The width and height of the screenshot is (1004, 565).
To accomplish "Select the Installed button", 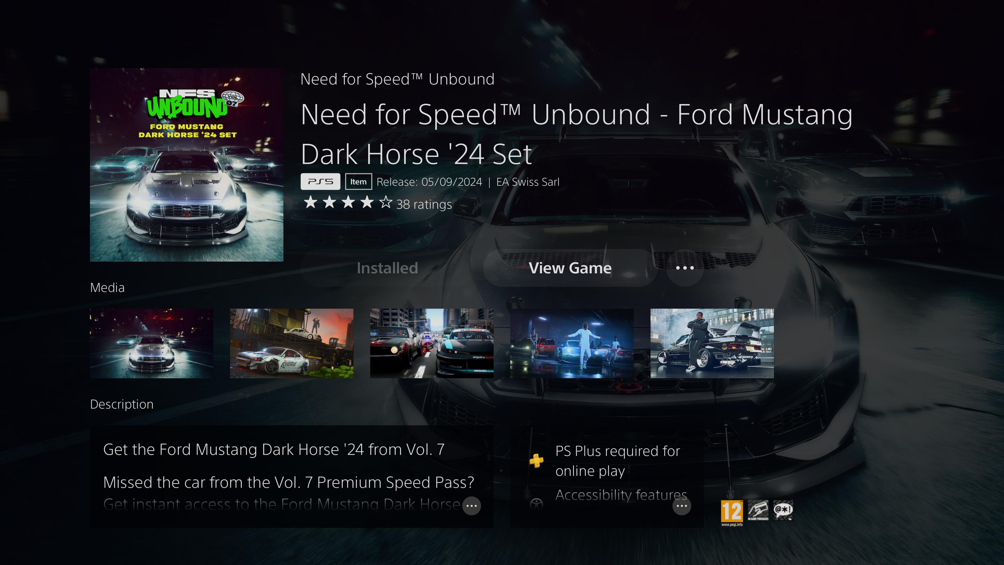I will (x=387, y=268).
